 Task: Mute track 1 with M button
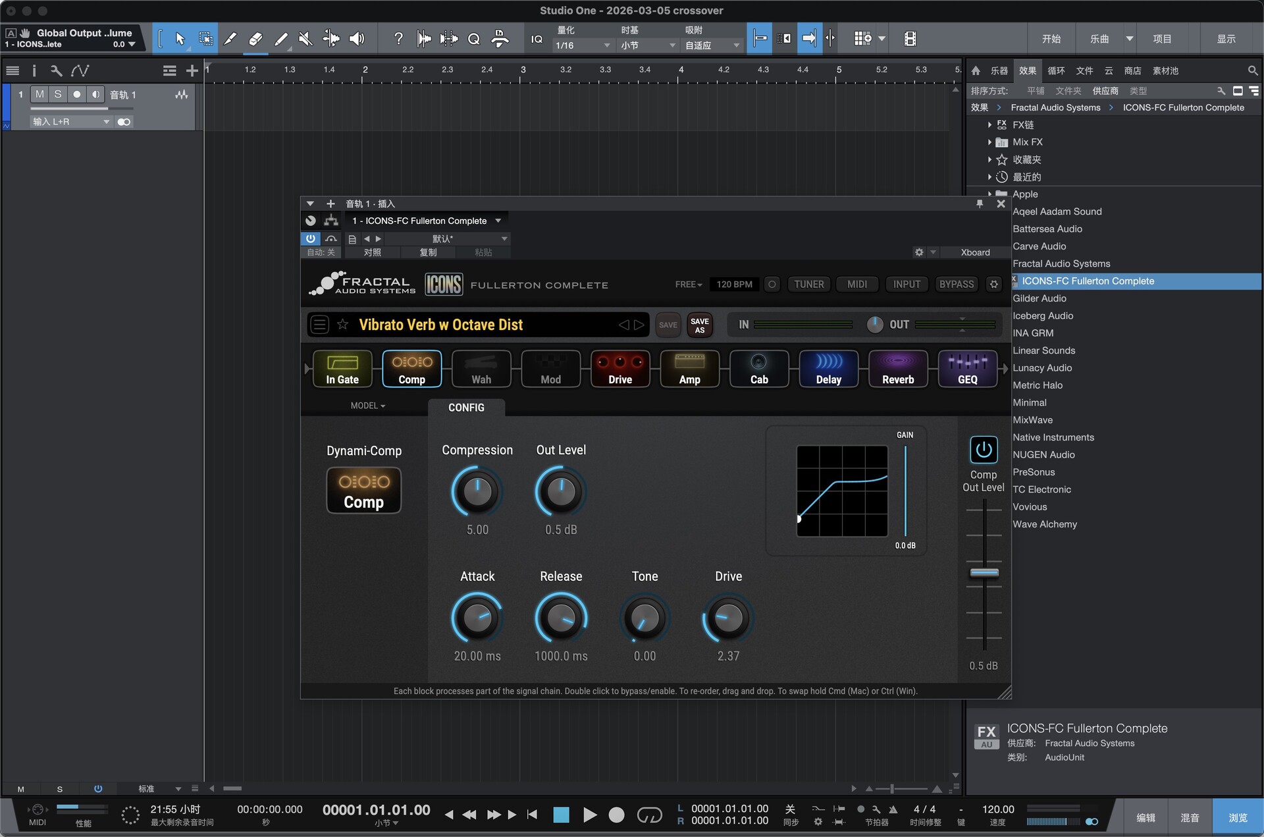click(39, 94)
